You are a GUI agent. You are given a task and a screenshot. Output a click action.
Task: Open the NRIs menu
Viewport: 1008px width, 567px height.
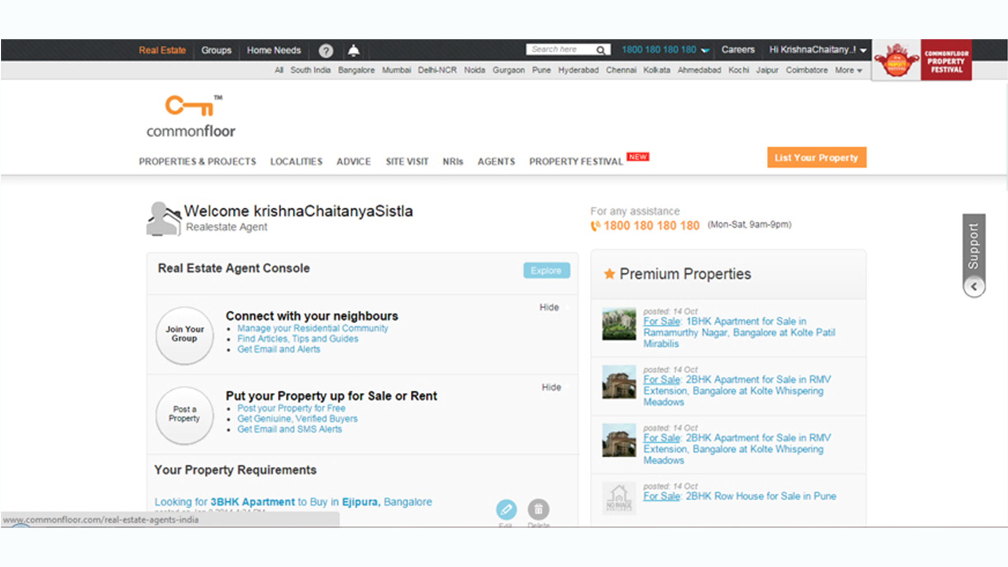pyautogui.click(x=453, y=161)
